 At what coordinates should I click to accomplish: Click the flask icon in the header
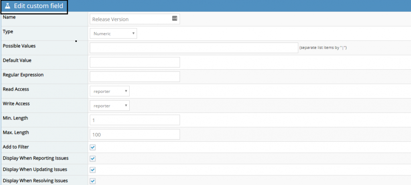click(x=8, y=6)
